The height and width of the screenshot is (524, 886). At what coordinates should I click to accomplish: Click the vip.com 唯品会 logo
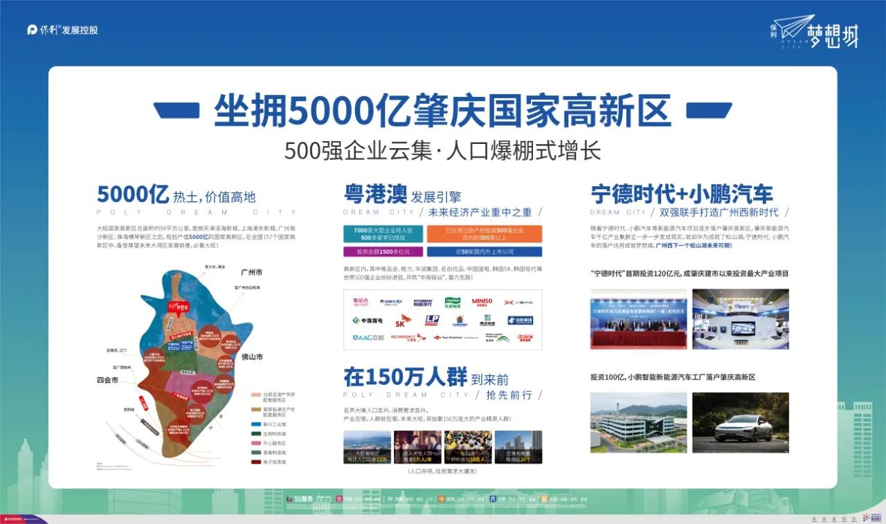(360, 302)
